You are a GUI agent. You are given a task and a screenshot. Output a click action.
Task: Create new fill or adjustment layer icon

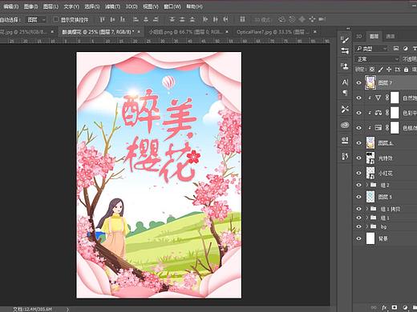pyautogui.click(x=405, y=307)
